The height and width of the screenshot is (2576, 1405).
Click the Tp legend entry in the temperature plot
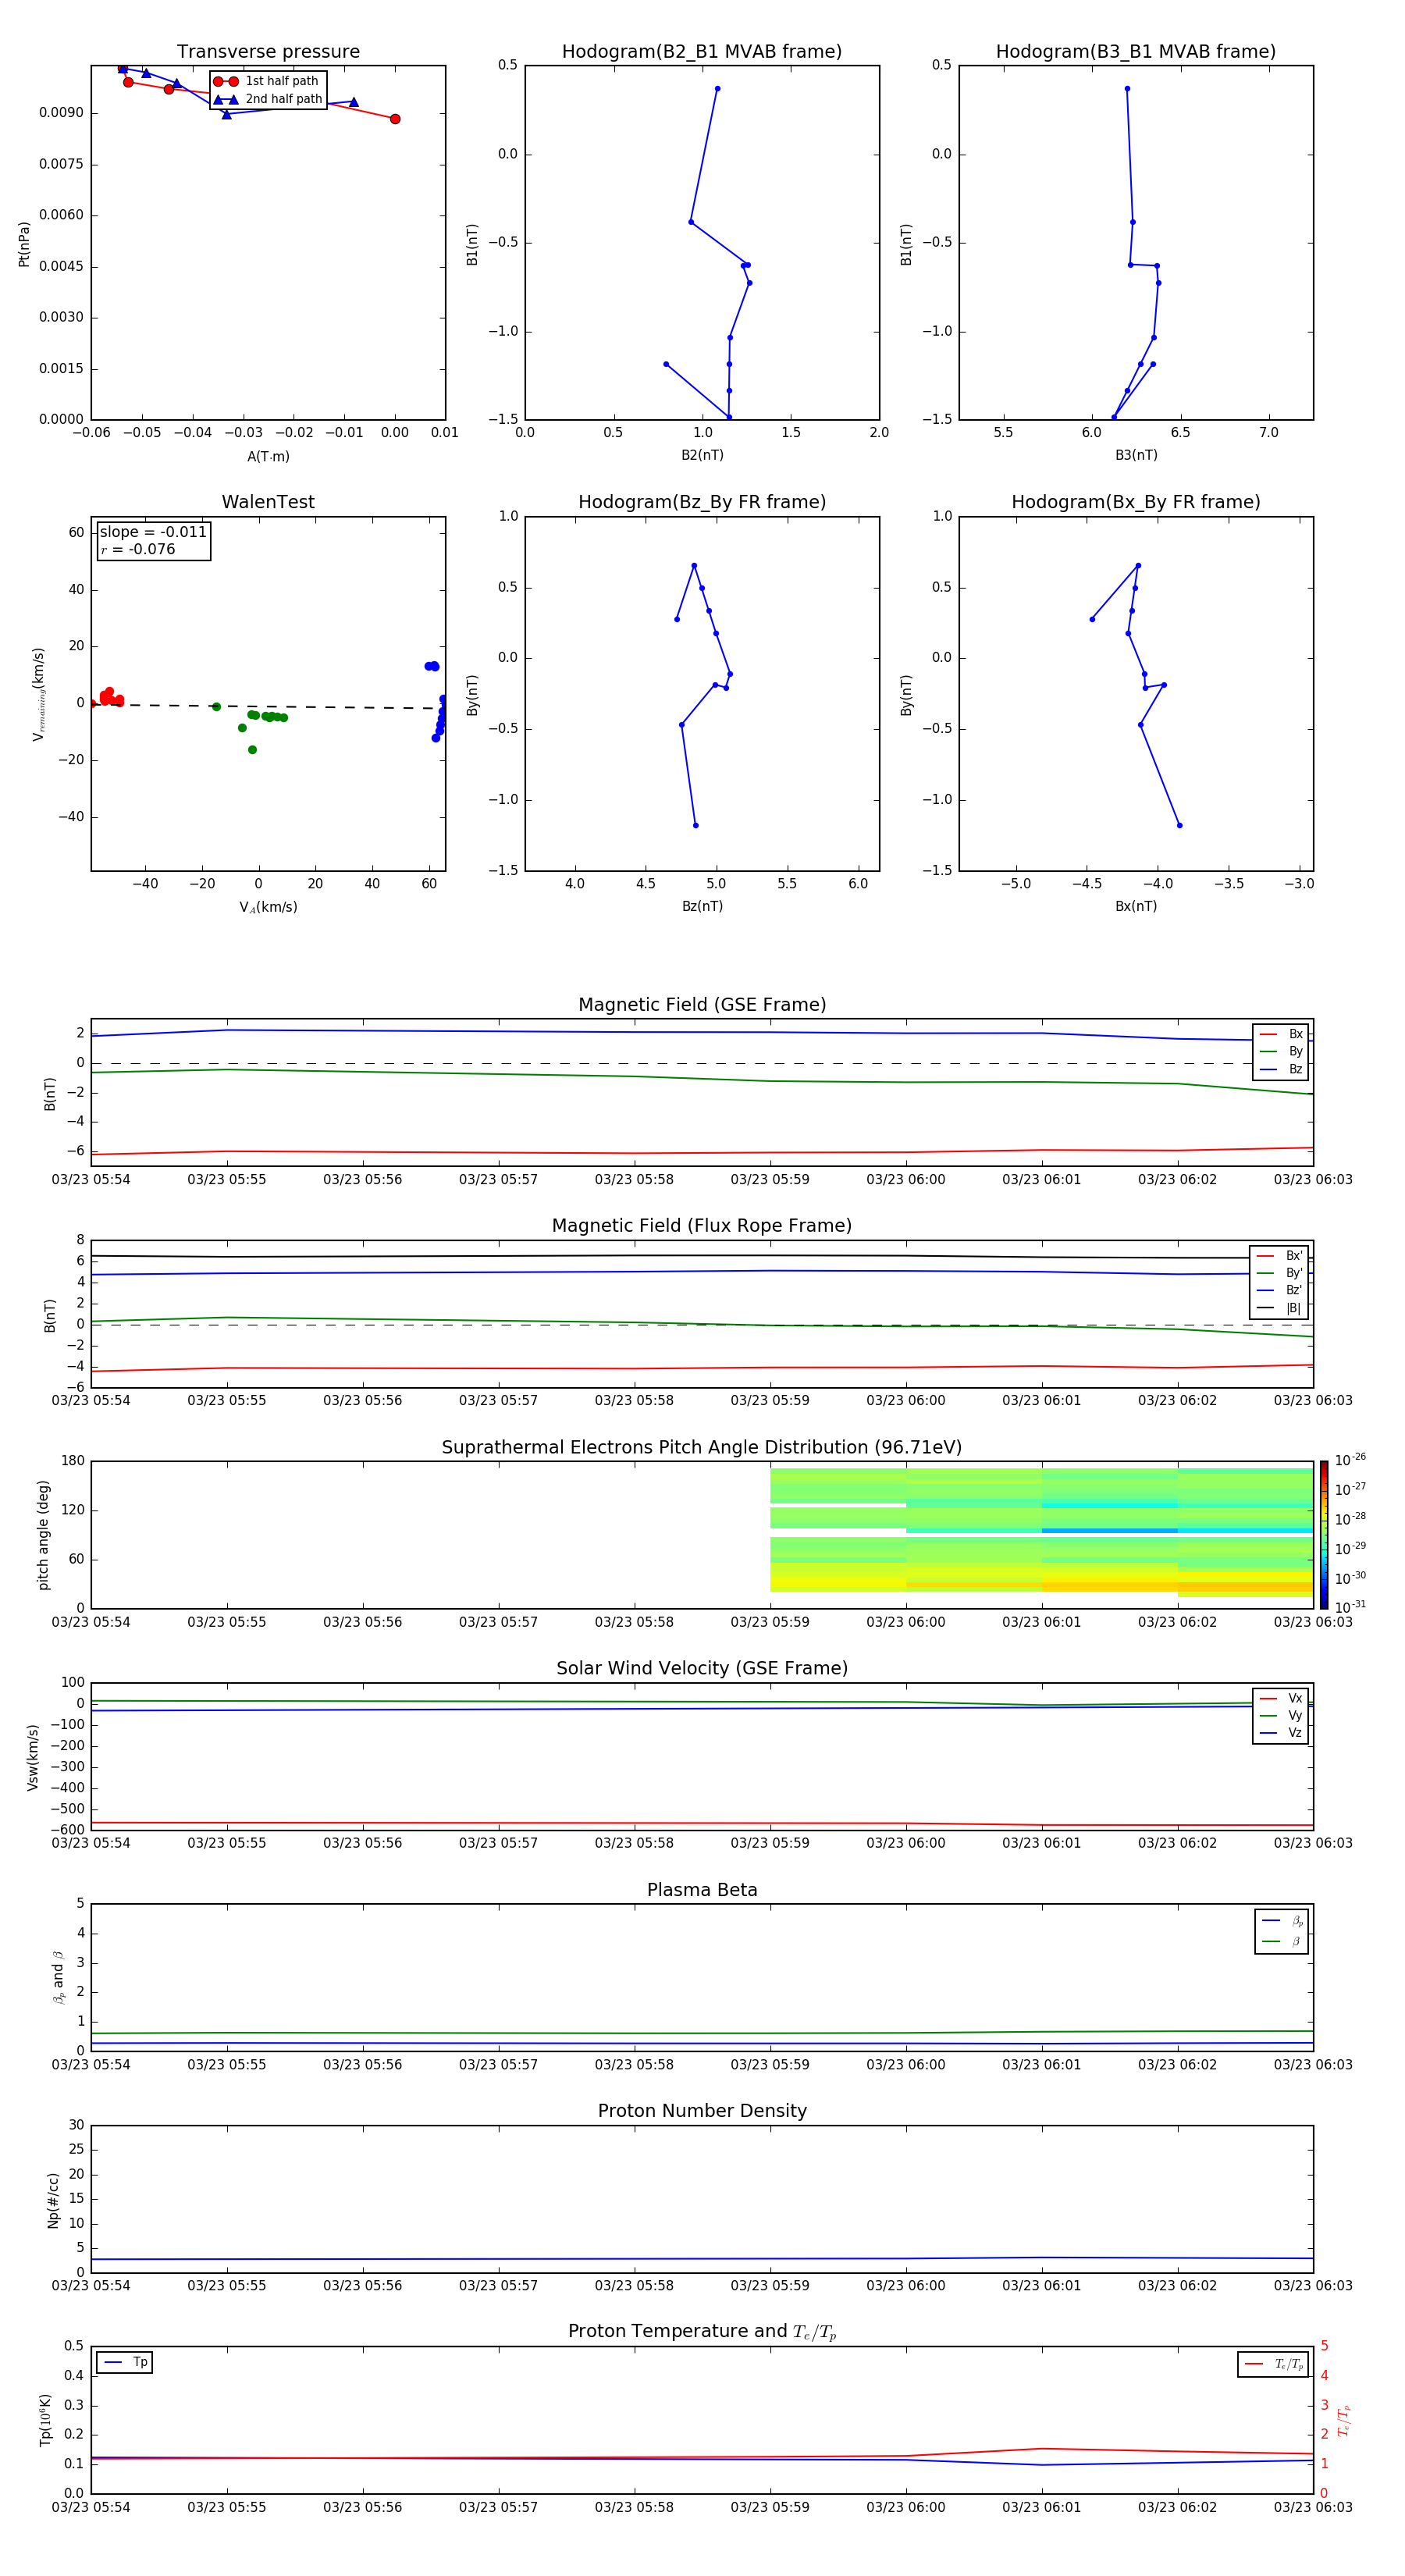pyautogui.click(x=124, y=2362)
